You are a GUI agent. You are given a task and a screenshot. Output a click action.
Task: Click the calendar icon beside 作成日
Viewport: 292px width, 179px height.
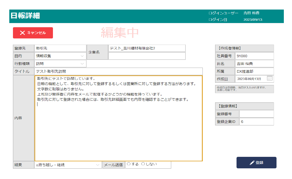[x=269, y=79]
